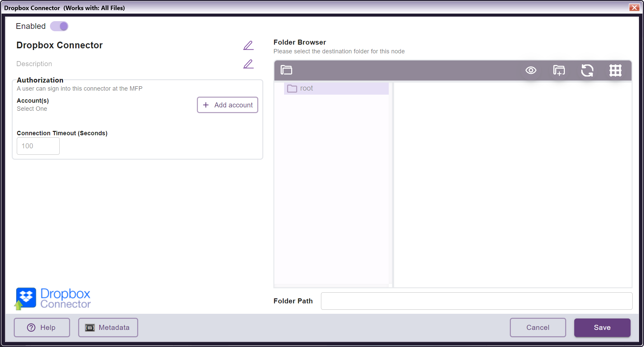Click the Add account button

227,105
